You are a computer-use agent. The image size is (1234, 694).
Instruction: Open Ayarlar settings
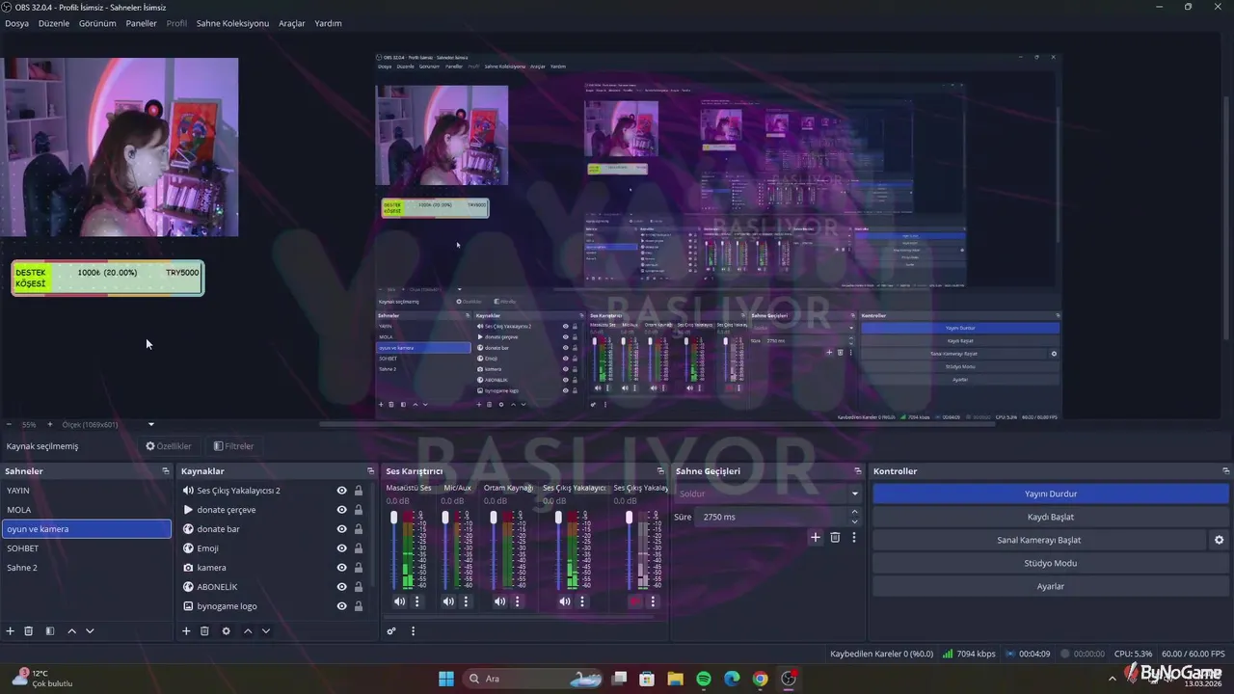1051,586
